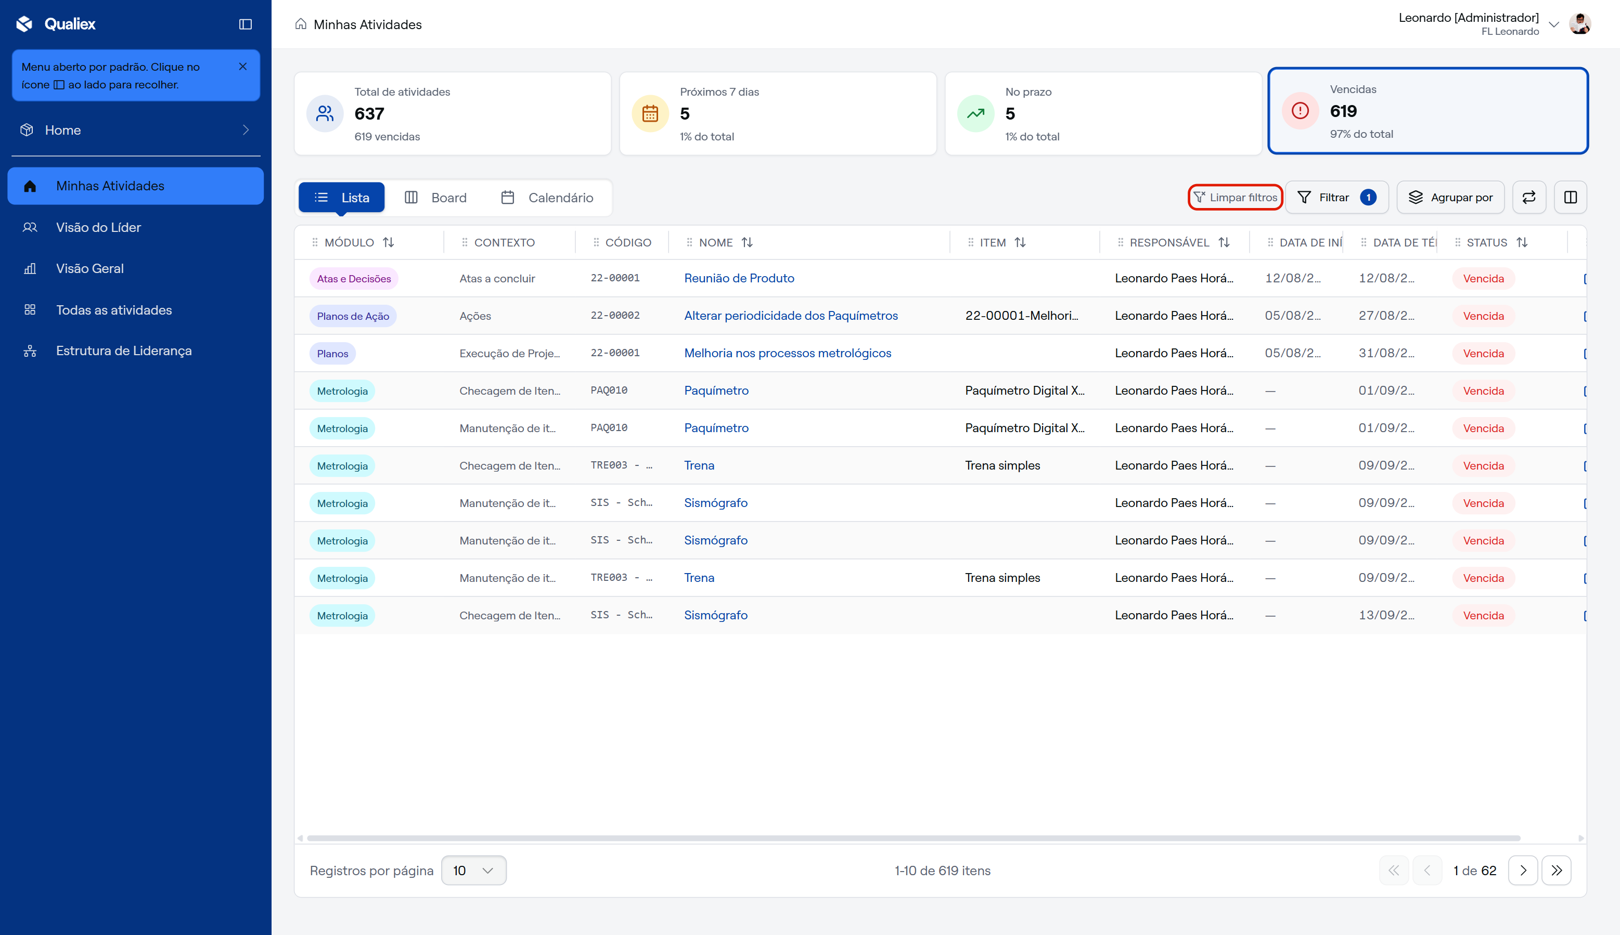Click the Minhas Atividades breadcrumb title
Screen dimensions: 1620x935
(x=367, y=24)
